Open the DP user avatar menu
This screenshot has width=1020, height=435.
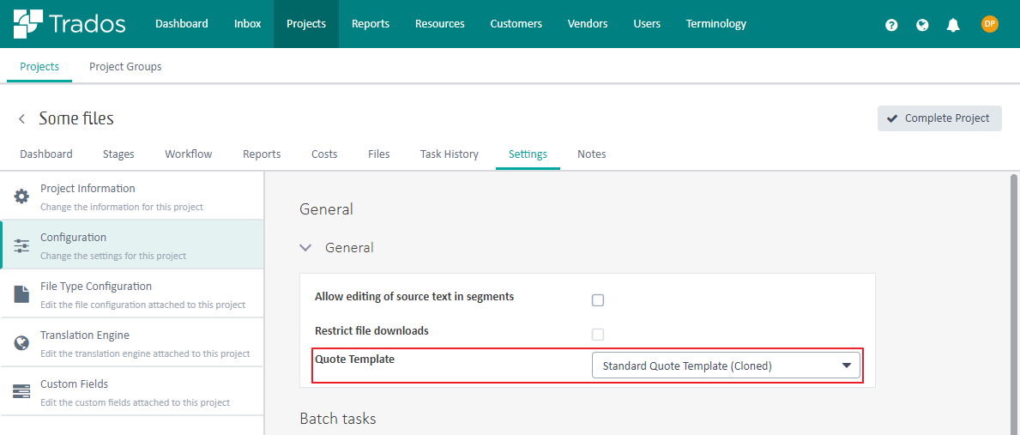(989, 24)
